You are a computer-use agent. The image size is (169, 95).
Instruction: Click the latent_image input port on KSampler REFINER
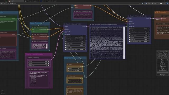tap(128, 23)
